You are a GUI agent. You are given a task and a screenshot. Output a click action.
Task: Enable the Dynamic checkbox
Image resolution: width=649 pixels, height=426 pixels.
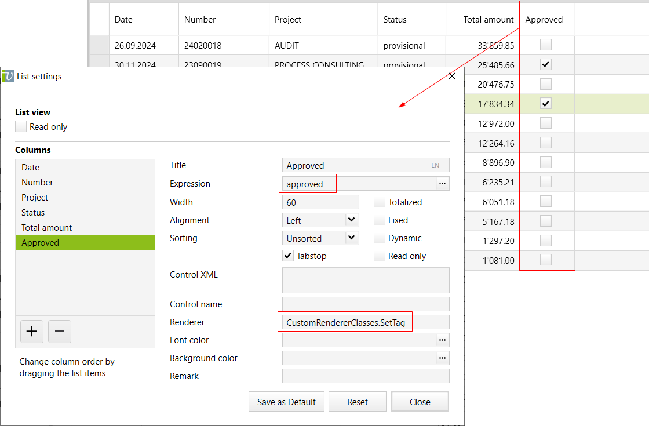(380, 238)
